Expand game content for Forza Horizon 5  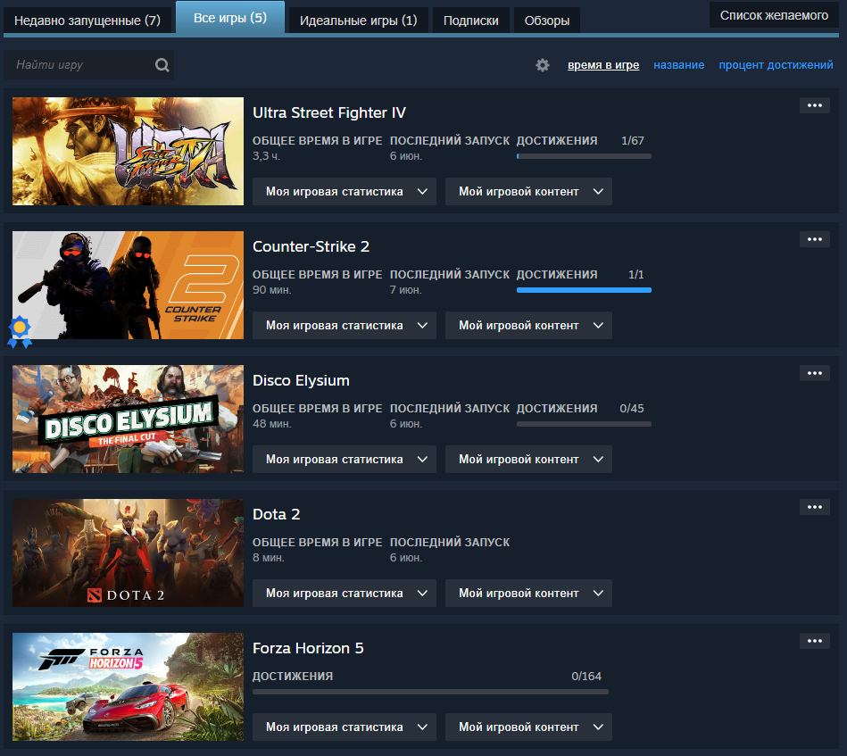click(x=528, y=727)
